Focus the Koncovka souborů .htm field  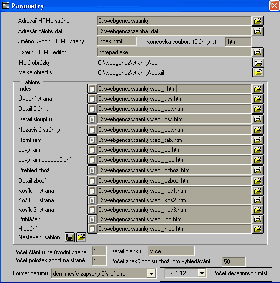tap(238, 42)
